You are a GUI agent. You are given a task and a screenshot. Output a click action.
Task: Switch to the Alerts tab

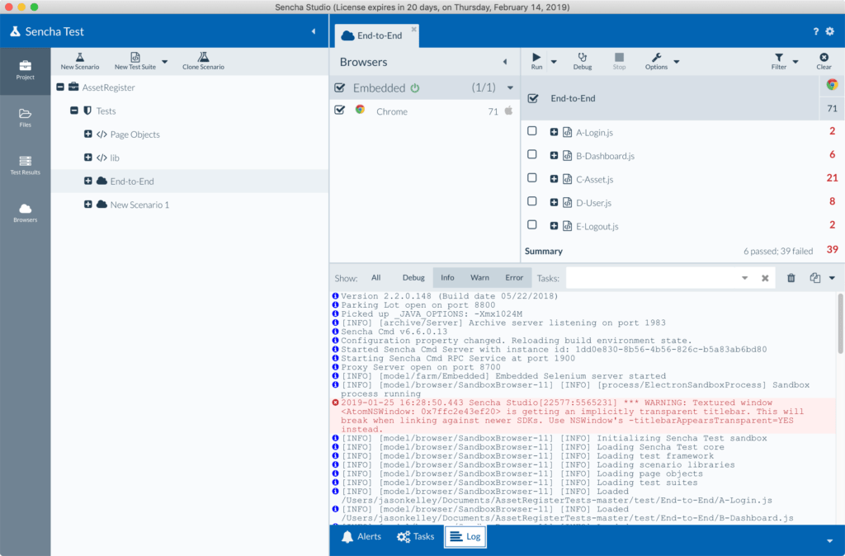(x=361, y=536)
